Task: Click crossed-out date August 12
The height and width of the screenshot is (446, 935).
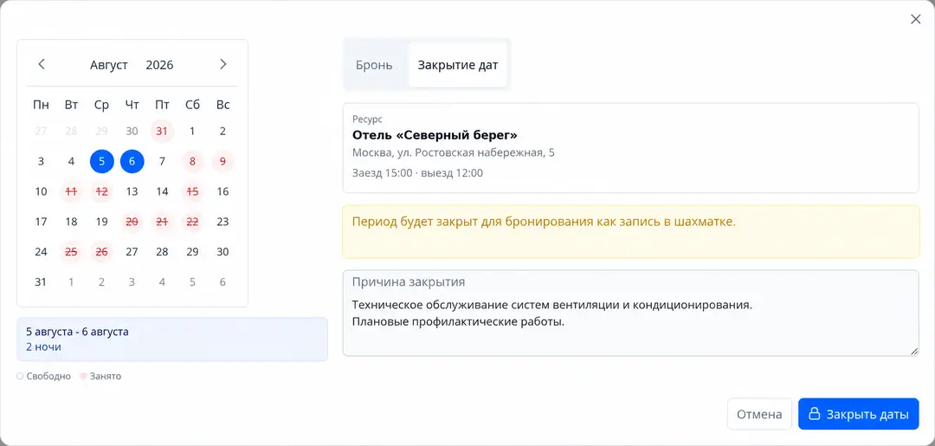Action: point(102,191)
